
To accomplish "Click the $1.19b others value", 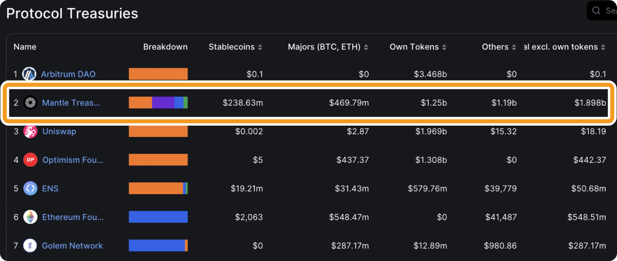I will [x=503, y=103].
